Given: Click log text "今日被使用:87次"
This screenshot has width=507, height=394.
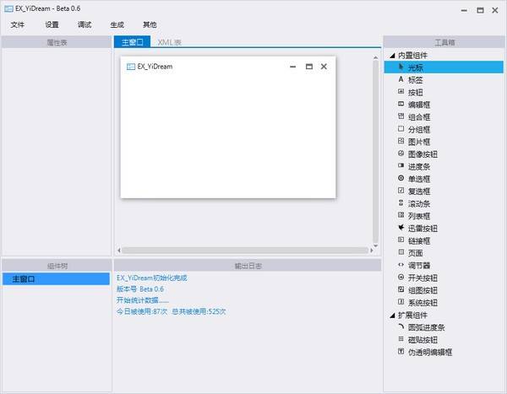Looking at the screenshot, I should [142, 311].
